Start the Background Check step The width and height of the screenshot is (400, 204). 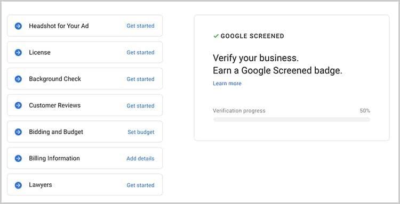pyautogui.click(x=141, y=79)
